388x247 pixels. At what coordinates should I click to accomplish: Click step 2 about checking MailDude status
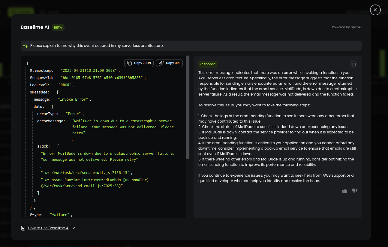coord(274,127)
